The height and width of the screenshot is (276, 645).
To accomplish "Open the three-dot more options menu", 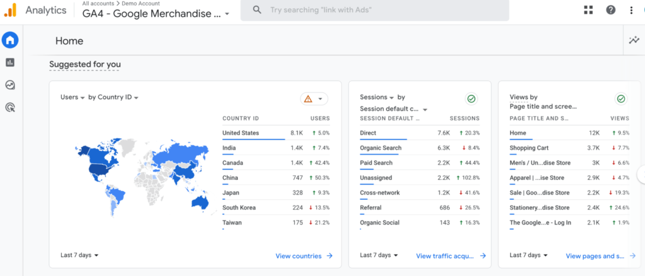I will pos(631,10).
